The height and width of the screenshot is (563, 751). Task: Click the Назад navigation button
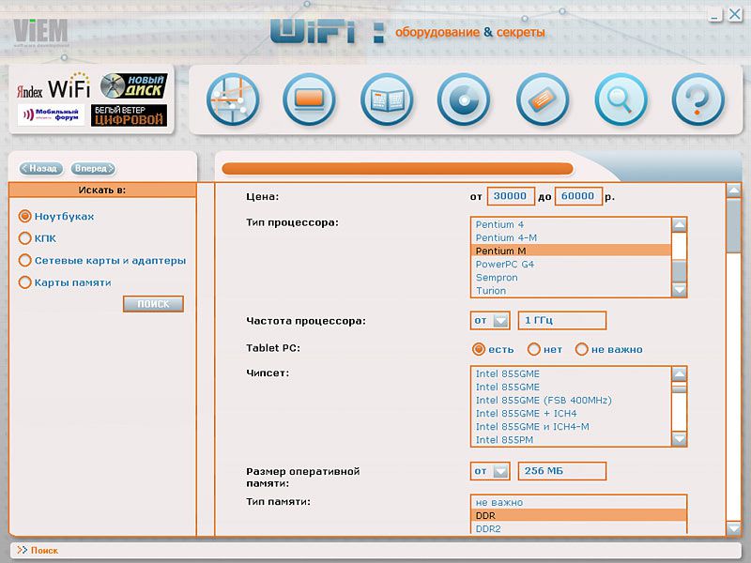click(x=41, y=169)
